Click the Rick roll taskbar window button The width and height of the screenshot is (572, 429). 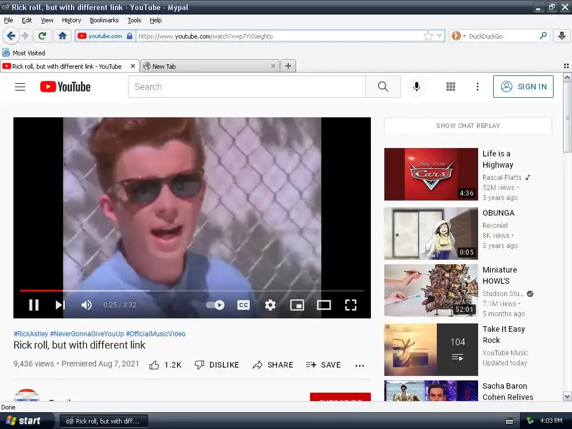point(103,421)
